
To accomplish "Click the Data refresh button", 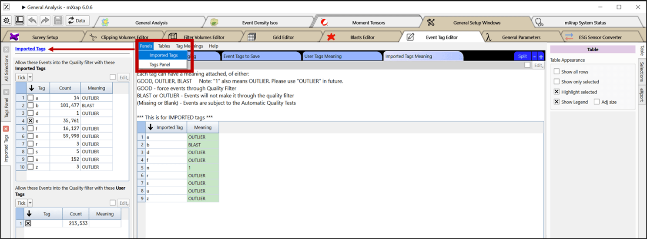I will (x=77, y=20).
